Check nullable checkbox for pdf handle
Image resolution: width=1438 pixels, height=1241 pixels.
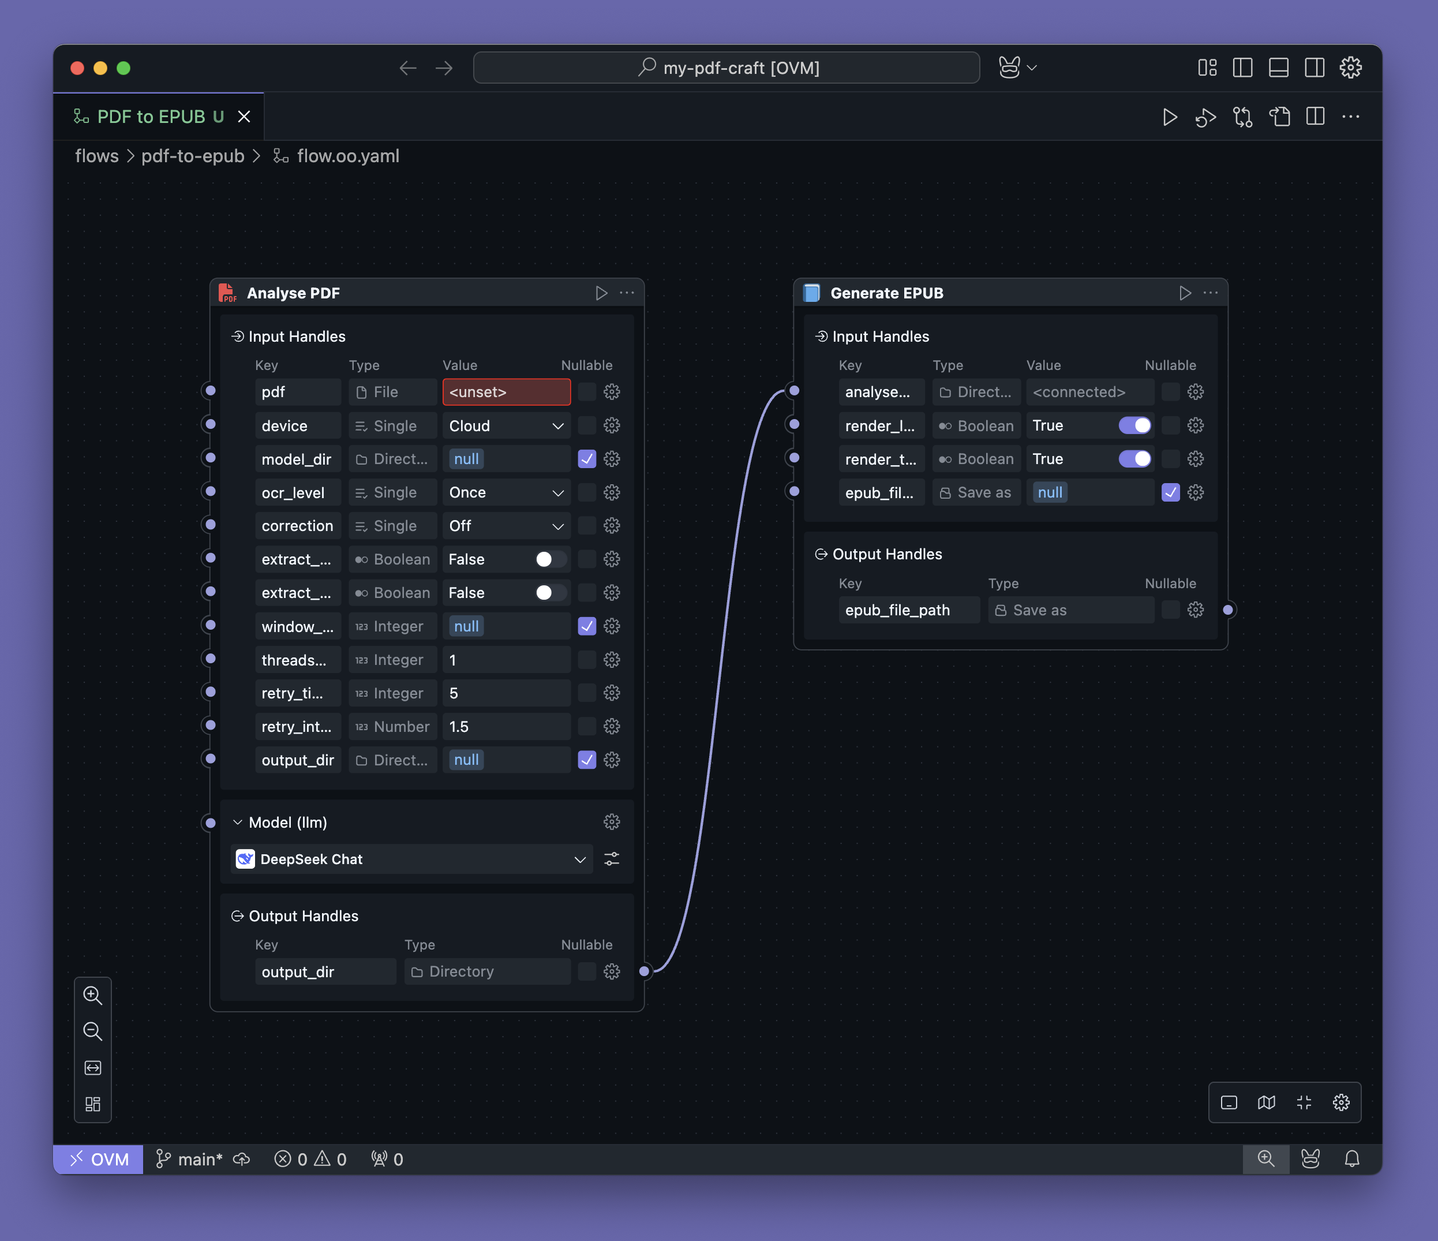[586, 392]
